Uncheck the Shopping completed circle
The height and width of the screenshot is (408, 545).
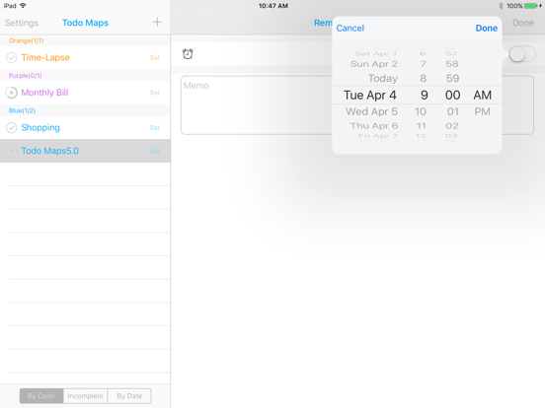[12, 128]
